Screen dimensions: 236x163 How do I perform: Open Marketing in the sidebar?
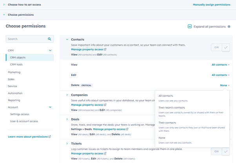tap(14, 72)
